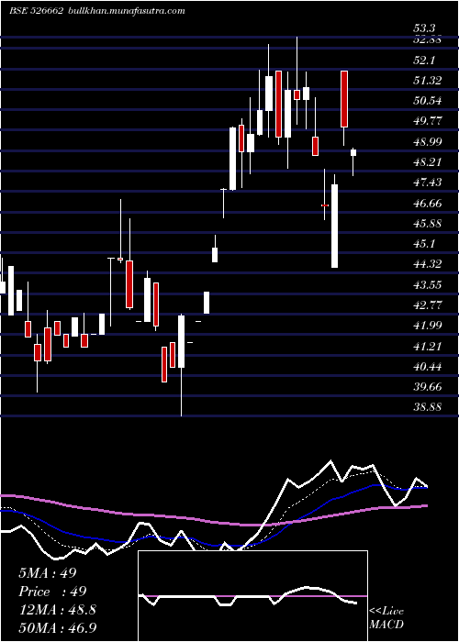The image size is (459, 642).
Task: Click the last white candle near 48.99
Action: tap(353, 153)
